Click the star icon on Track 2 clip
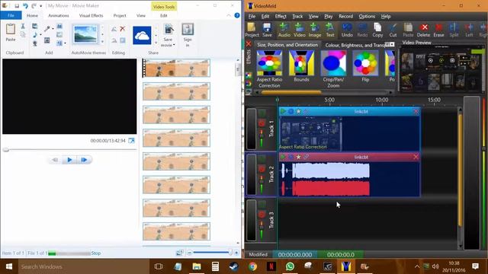Viewport: 488px width, 274px height. 298,157
